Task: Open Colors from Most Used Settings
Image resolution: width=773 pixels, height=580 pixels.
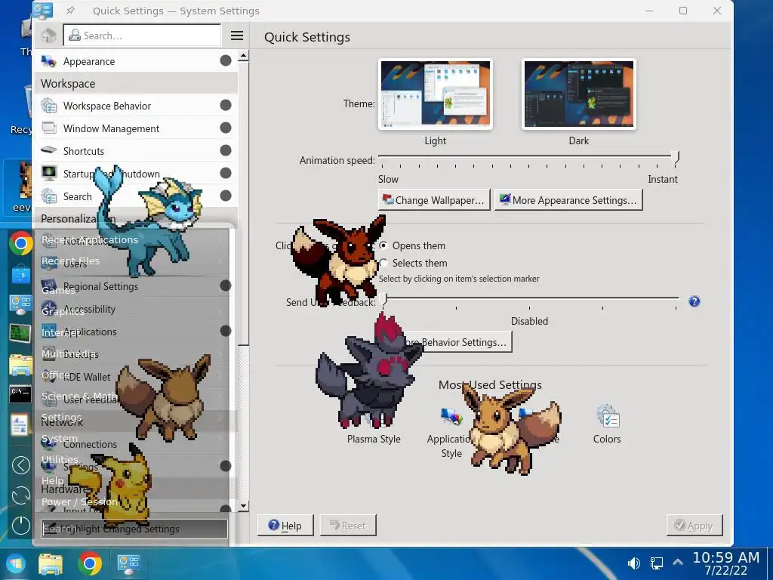Action: point(607,424)
